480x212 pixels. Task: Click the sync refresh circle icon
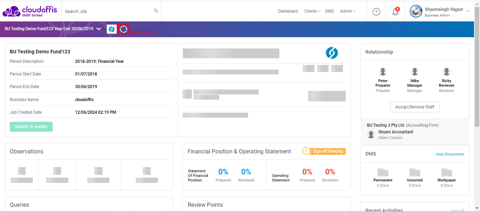124,29
